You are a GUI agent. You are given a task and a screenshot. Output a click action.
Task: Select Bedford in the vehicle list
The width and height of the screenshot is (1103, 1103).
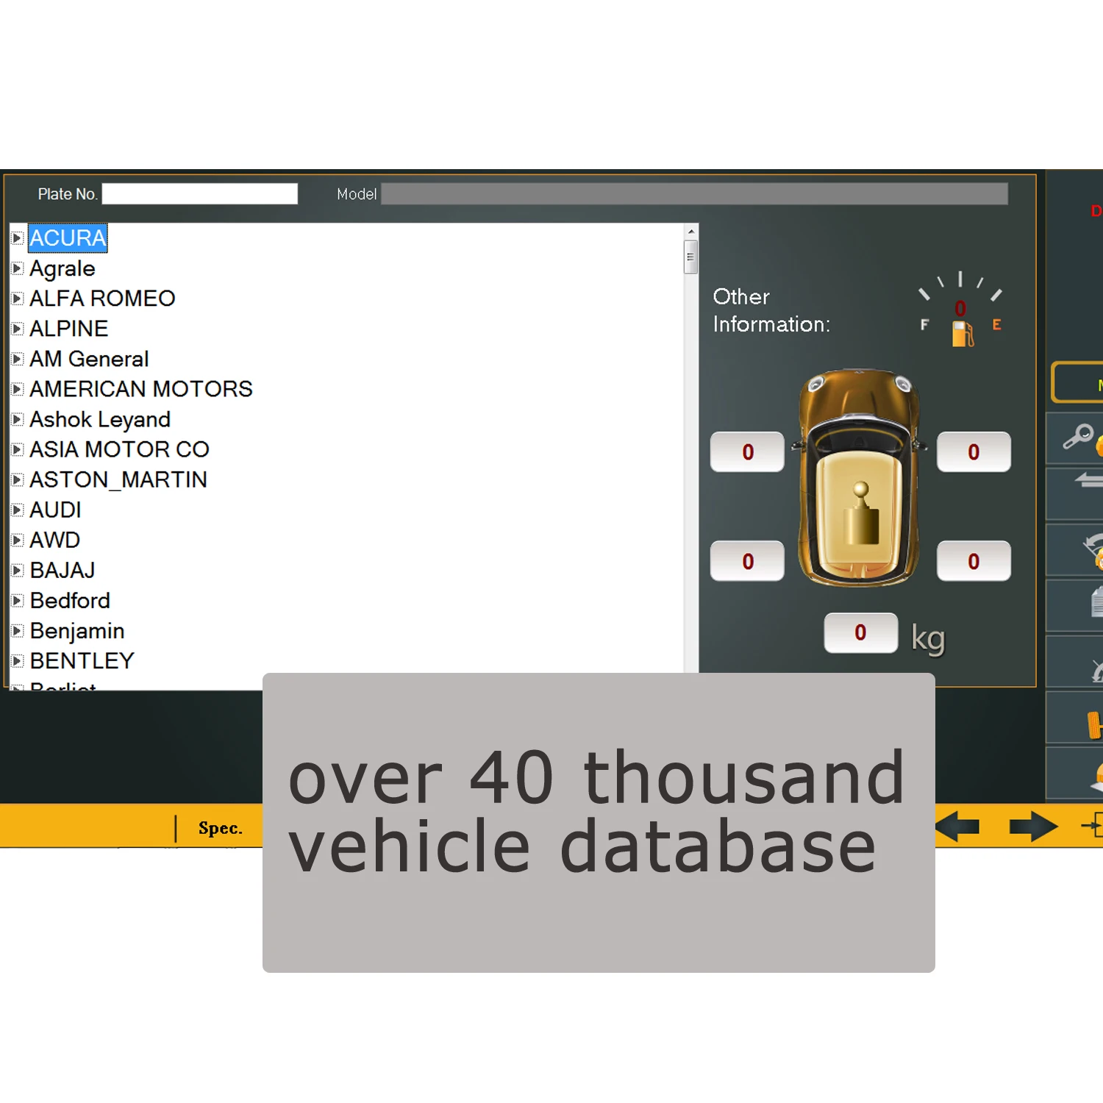pyautogui.click(x=70, y=600)
